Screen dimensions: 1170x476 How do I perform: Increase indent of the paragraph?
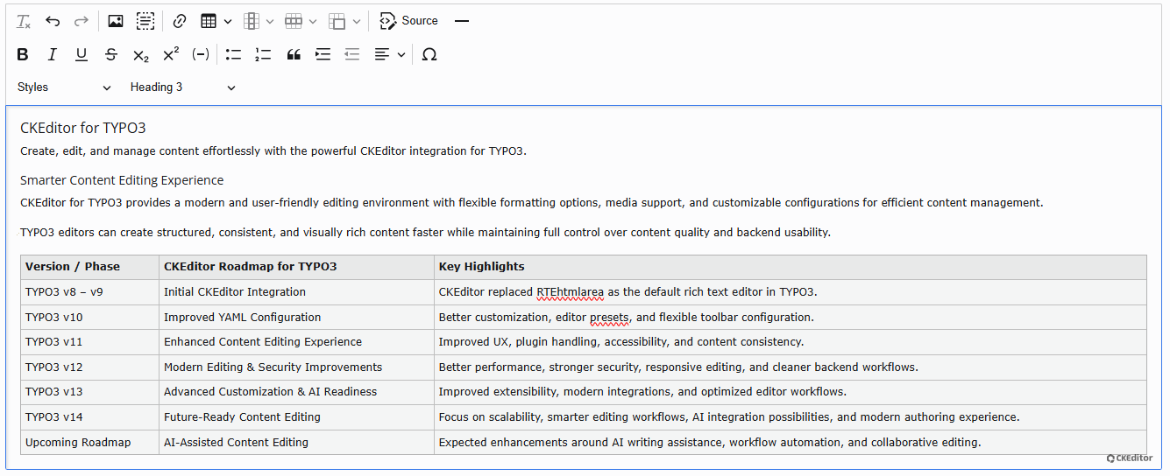323,54
